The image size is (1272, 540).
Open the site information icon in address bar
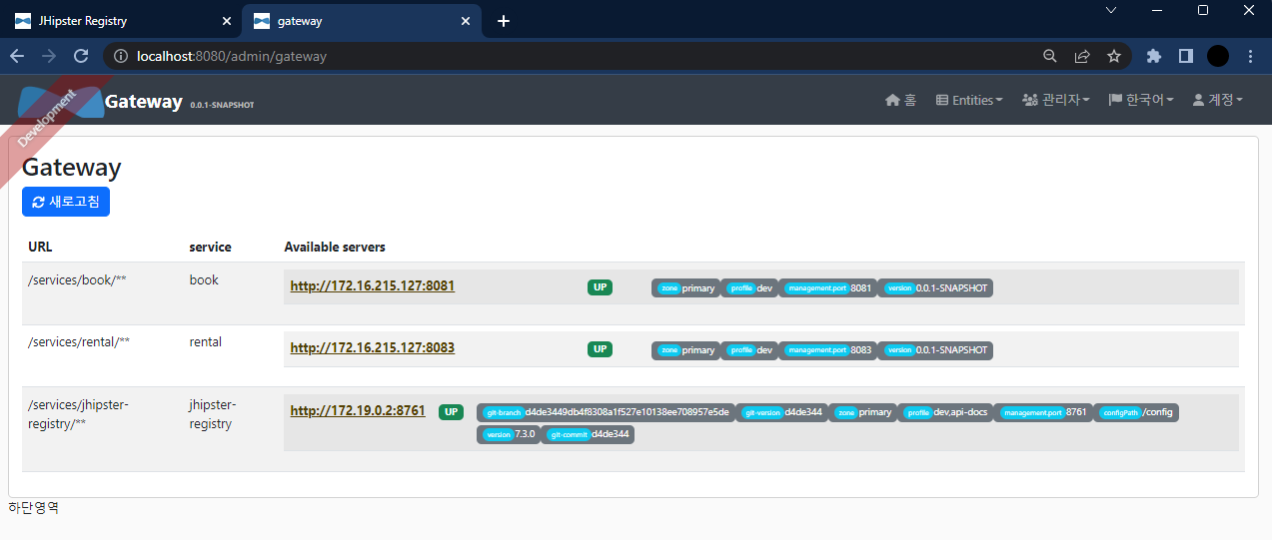click(122, 57)
